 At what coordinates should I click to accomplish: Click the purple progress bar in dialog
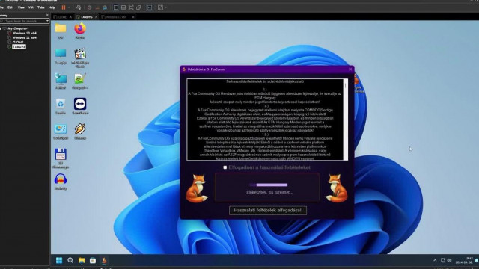coord(269,185)
